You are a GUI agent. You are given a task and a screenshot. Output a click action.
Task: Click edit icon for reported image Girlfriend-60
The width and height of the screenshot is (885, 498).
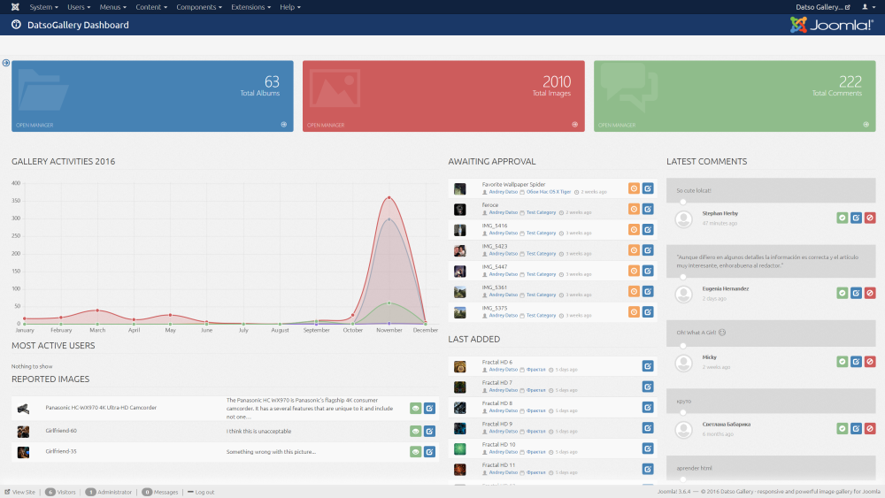pos(429,431)
